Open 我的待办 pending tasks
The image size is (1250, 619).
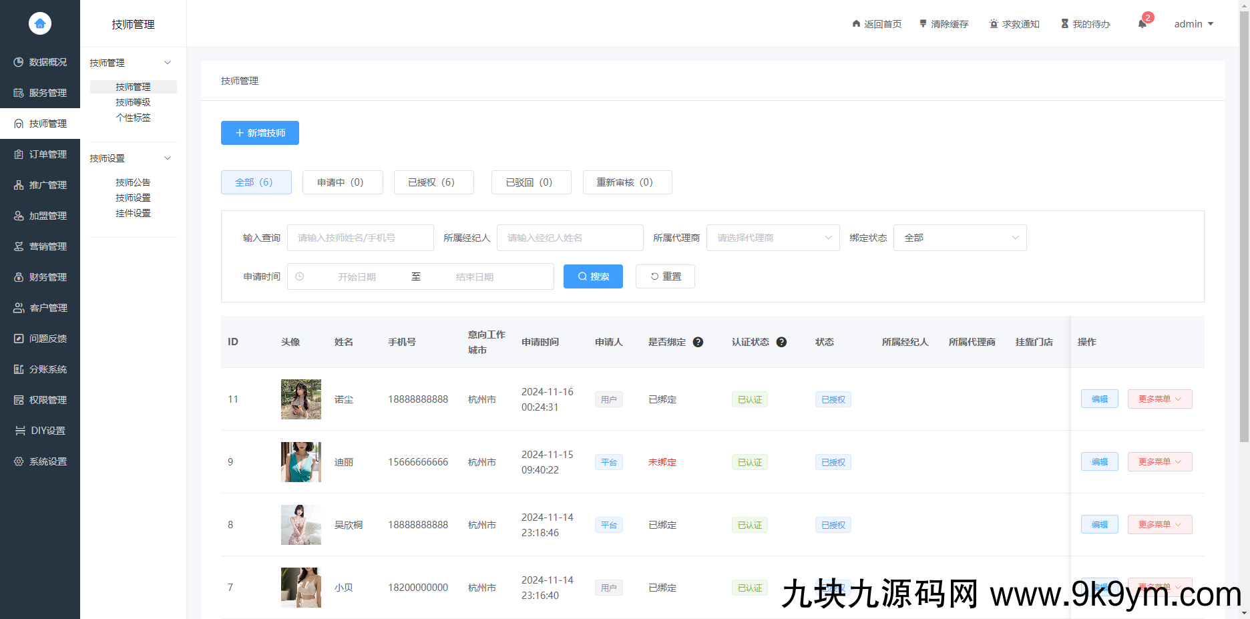[1084, 23]
